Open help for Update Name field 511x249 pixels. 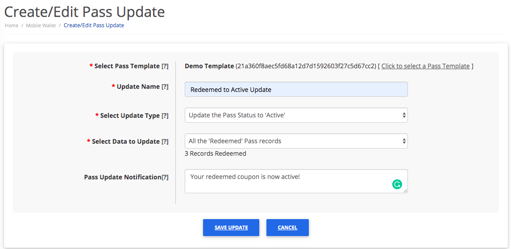(x=165, y=87)
